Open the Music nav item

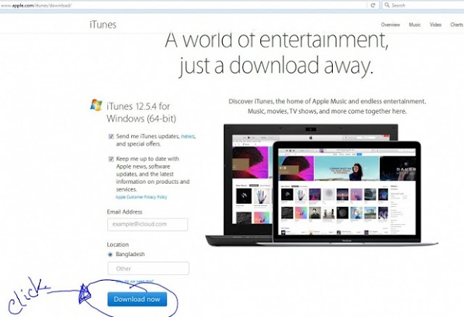click(415, 25)
